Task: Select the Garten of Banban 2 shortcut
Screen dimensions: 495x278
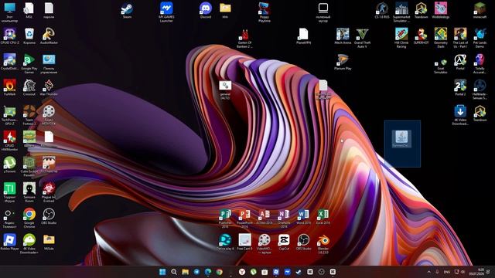Action: click(x=244, y=38)
